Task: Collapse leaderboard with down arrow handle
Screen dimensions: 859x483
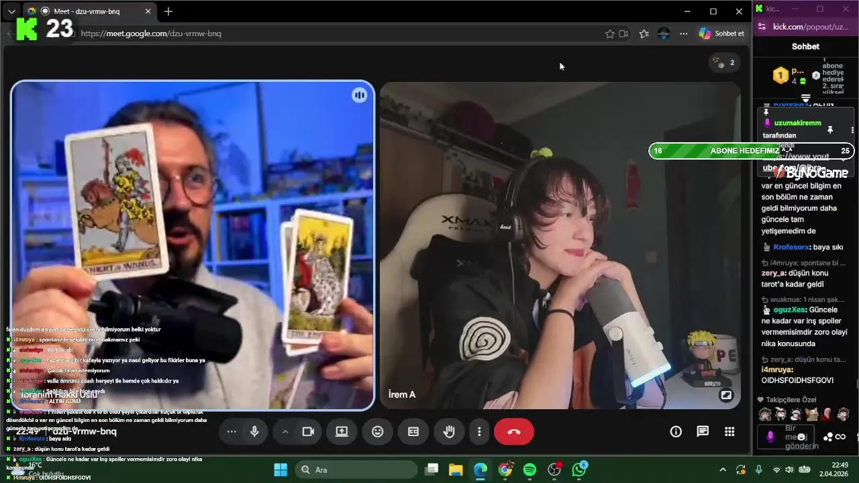Action: (806, 98)
